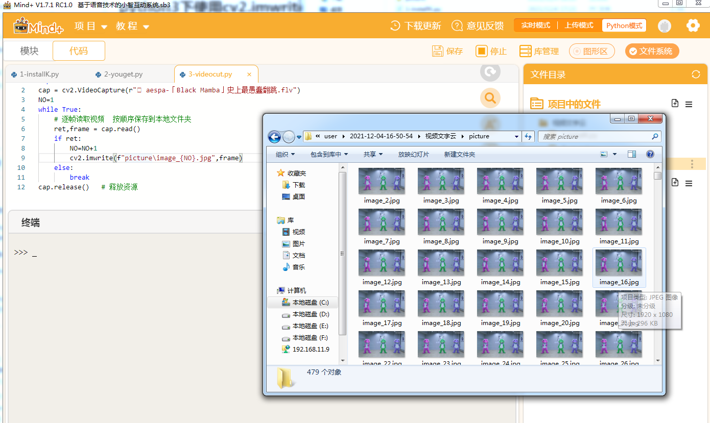Select 下载 in navigation pane
Viewport: 710px width, 423px height.
coord(294,185)
